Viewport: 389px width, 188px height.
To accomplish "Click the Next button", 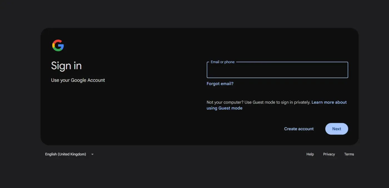I will click(336, 129).
